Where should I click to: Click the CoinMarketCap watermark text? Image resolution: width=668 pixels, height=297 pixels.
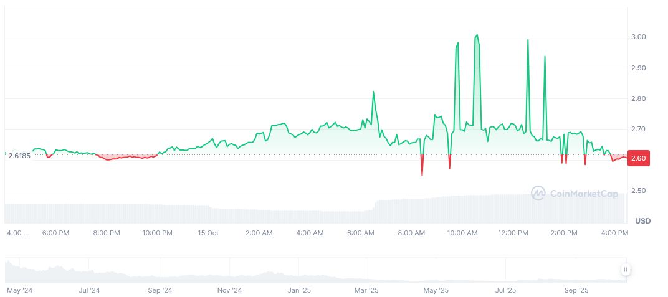pos(584,194)
